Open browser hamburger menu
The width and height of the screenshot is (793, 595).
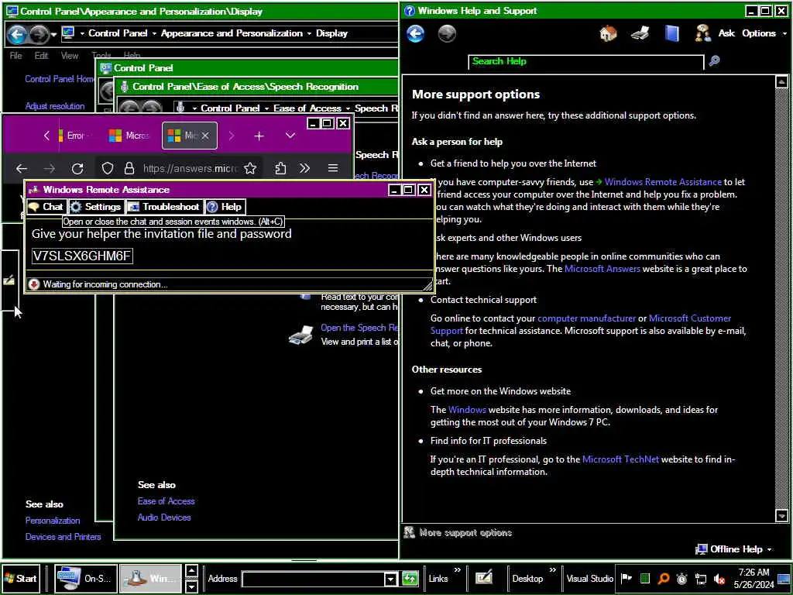pyautogui.click(x=333, y=168)
